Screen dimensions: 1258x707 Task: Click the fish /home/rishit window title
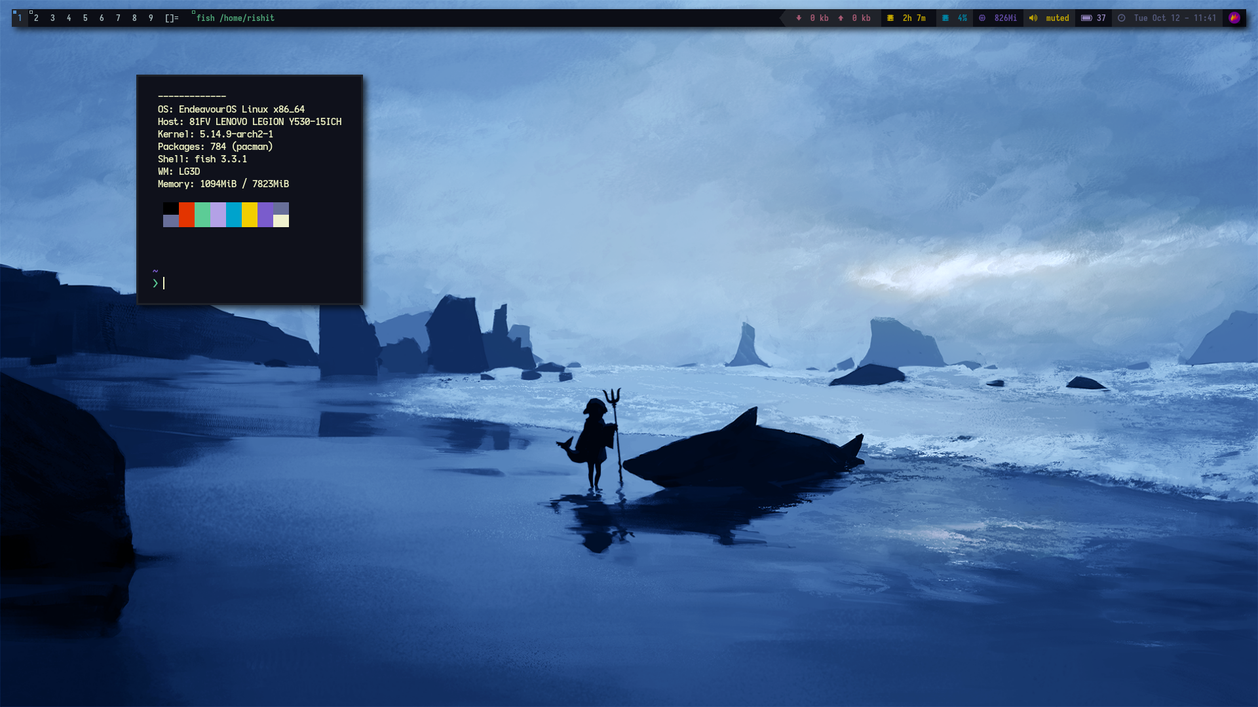(x=235, y=18)
